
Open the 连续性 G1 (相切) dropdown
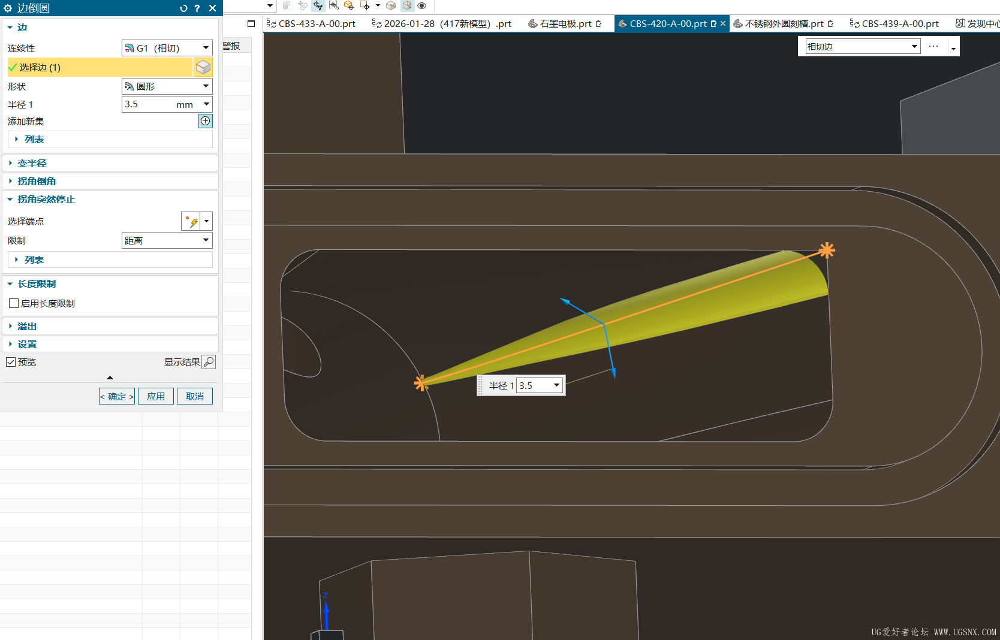[x=167, y=48]
